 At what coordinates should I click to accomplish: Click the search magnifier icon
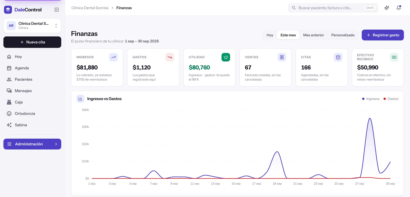294,8
